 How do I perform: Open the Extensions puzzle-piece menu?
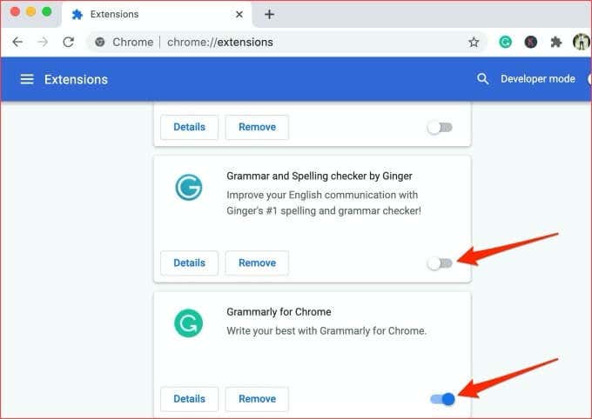click(x=555, y=42)
